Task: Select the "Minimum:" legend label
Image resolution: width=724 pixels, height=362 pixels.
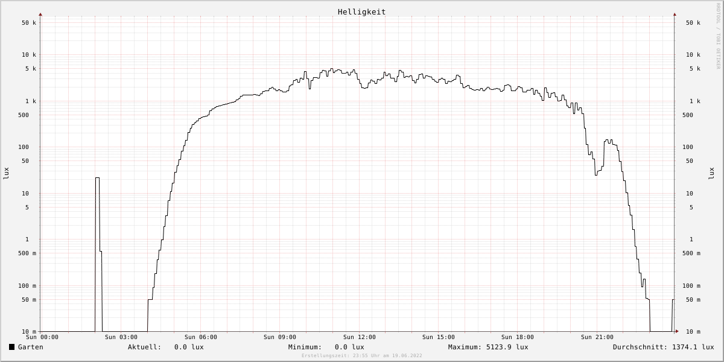Action: [305, 347]
